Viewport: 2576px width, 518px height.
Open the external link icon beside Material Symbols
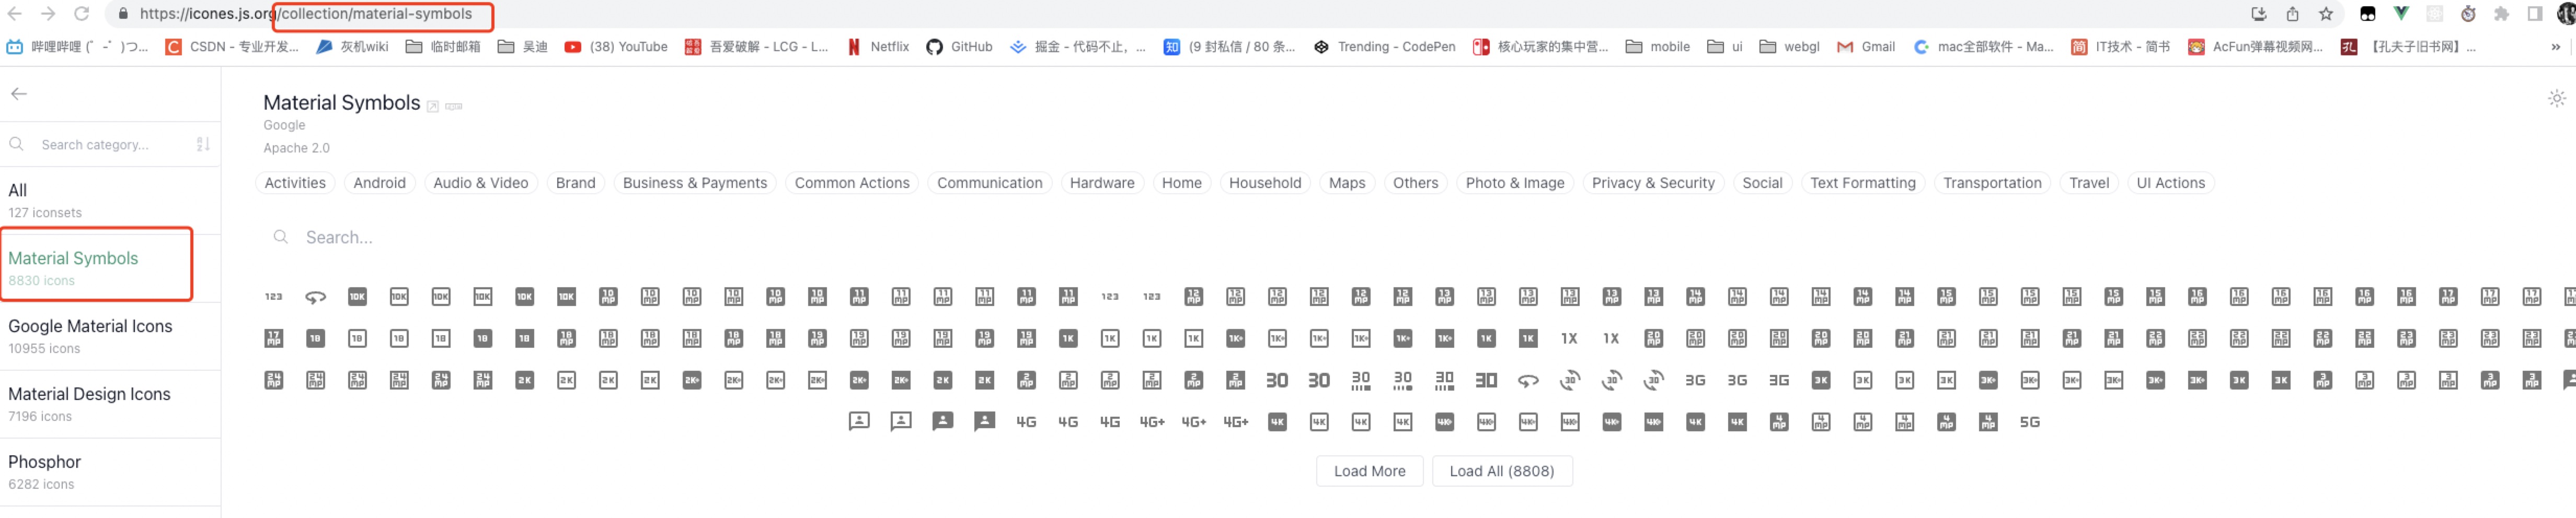pos(433,107)
